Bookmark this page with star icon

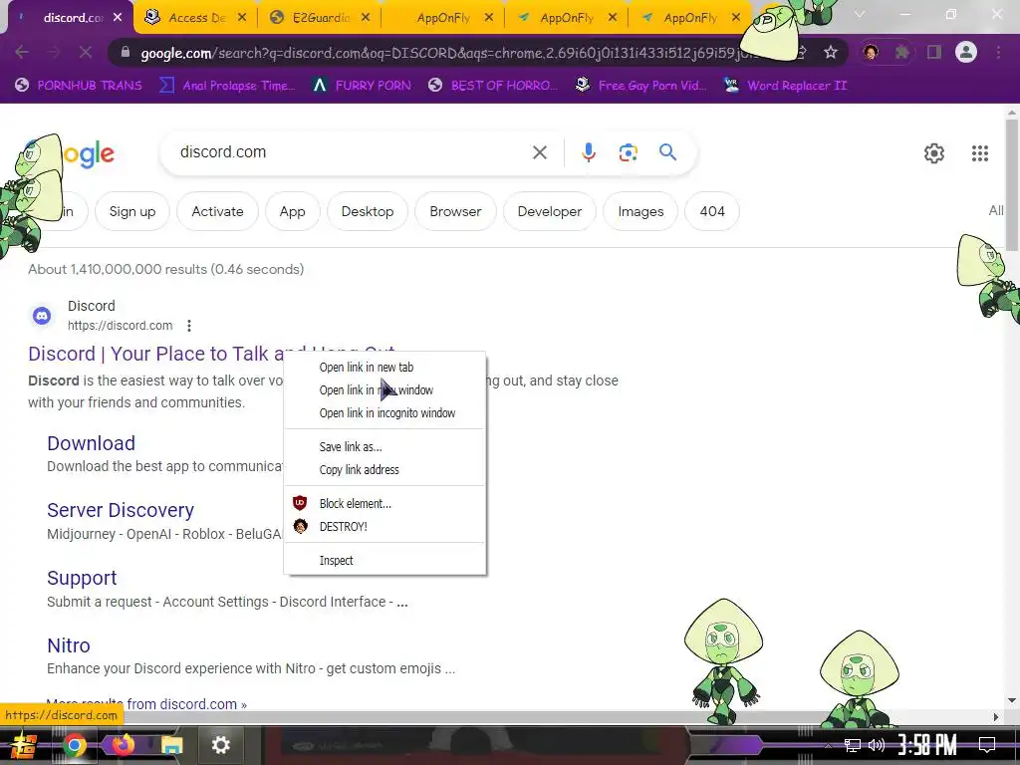pyautogui.click(x=830, y=52)
